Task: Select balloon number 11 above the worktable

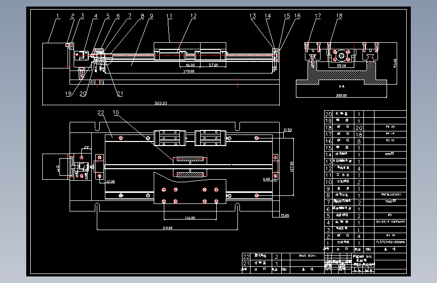Action: [169, 16]
